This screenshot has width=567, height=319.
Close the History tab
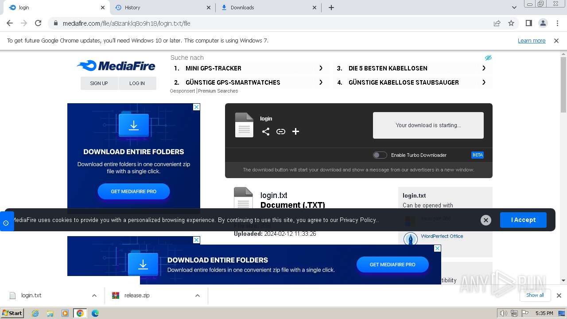click(209, 8)
